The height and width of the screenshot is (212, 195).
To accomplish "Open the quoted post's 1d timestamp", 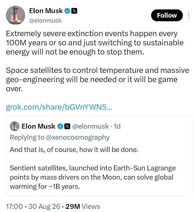I will pyautogui.click(x=117, y=126).
